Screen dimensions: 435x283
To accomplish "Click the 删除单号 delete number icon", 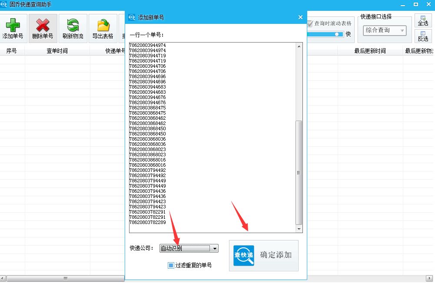I will coord(42,28).
